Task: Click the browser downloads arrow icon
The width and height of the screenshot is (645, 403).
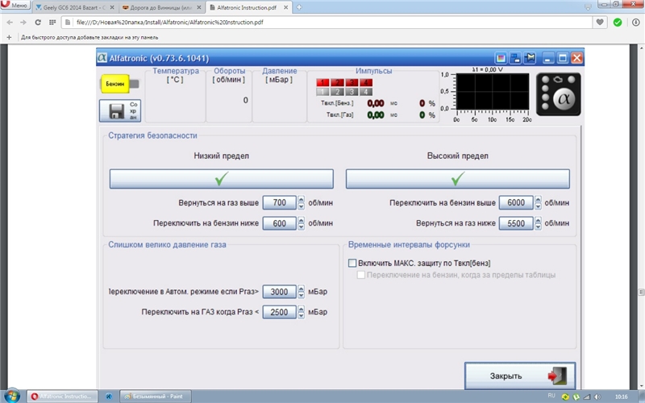Action: [x=633, y=23]
